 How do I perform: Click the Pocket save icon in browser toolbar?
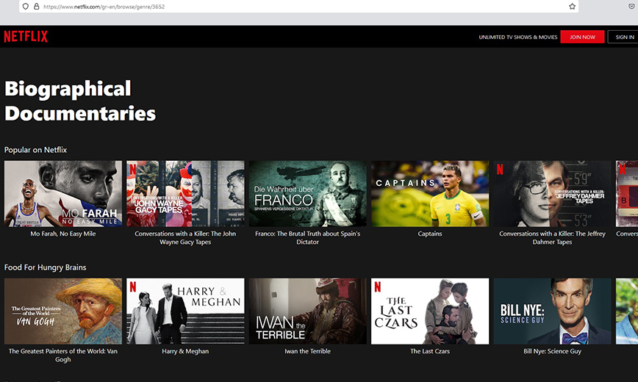(631, 7)
